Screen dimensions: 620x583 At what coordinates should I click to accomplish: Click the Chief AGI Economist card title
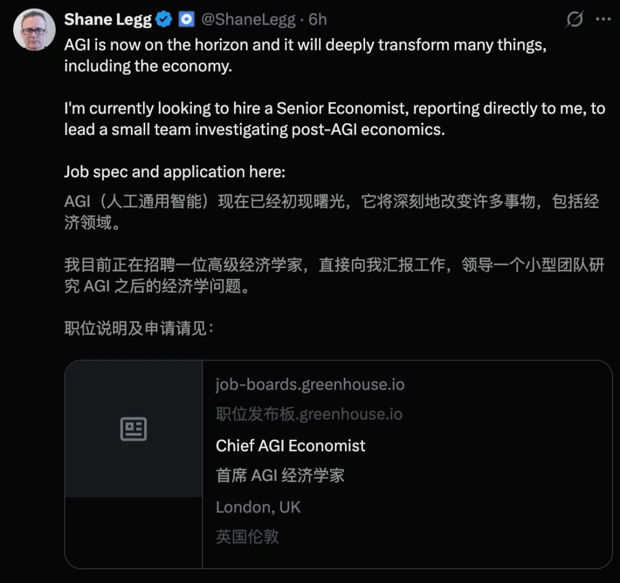(290, 445)
